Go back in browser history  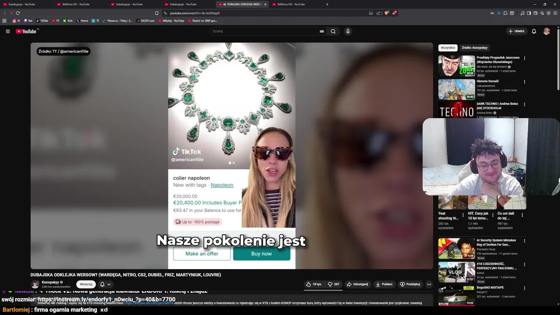(x=5, y=13)
